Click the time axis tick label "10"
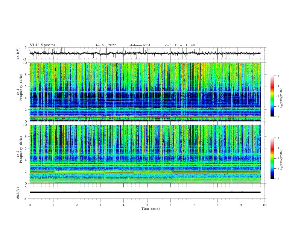The height and width of the screenshot is (230, 298). [x=265, y=205]
